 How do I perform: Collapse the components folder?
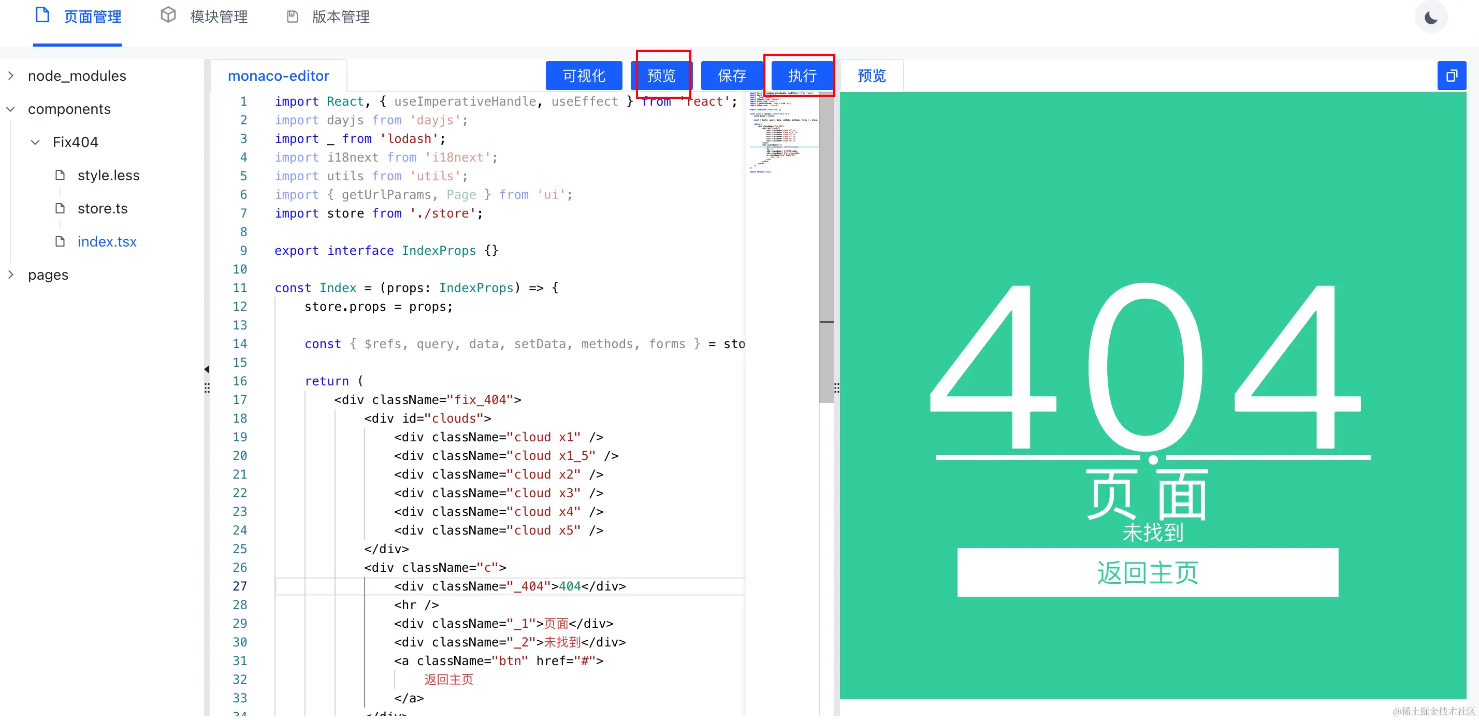[x=10, y=109]
